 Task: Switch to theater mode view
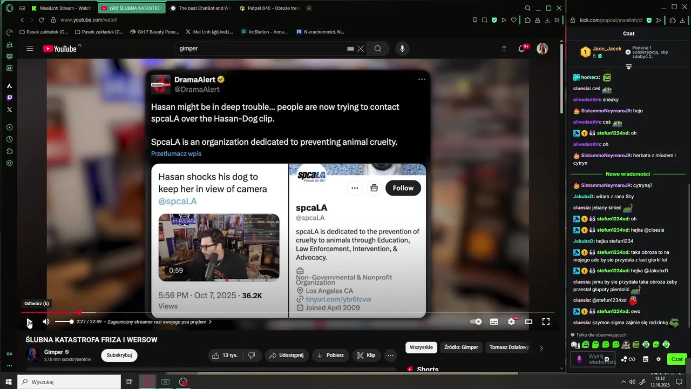[x=529, y=321]
